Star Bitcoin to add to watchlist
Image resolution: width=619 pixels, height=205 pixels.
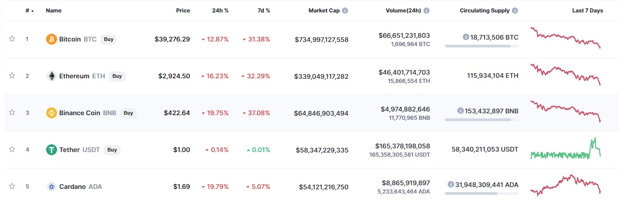point(12,39)
